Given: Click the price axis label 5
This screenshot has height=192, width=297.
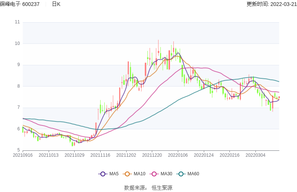Looking at the screenshot, I should click(18, 150).
